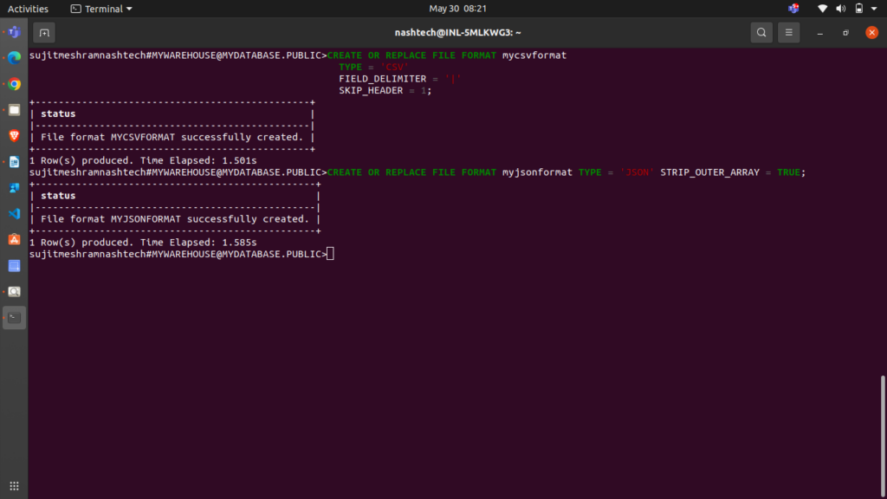The height and width of the screenshot is (499, 887).
Task: Click the new tab icon in terminal header
Action: [44, 33]
